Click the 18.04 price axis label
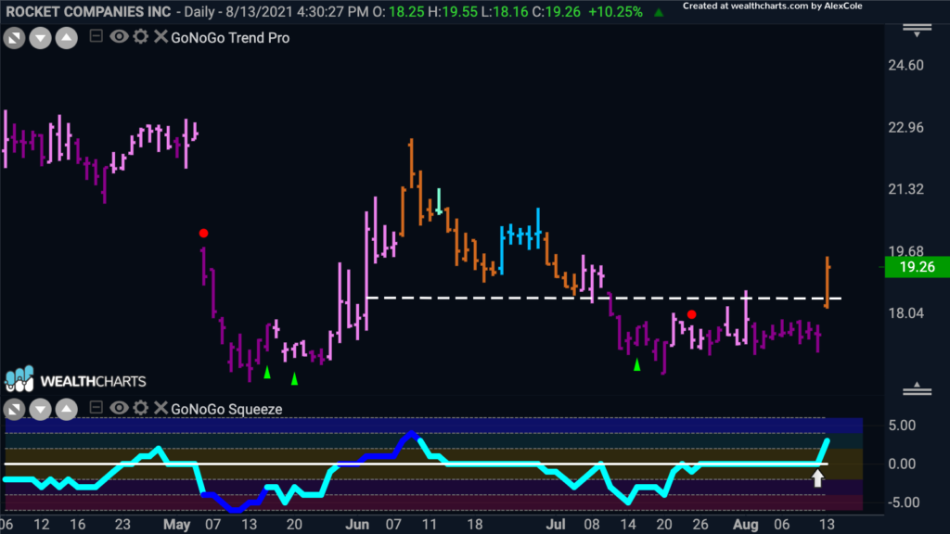This screenshot has height=534, width=950. pos(905,313)
